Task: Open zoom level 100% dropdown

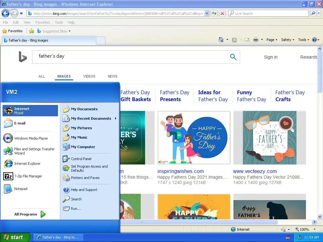Action: [314, 229]
